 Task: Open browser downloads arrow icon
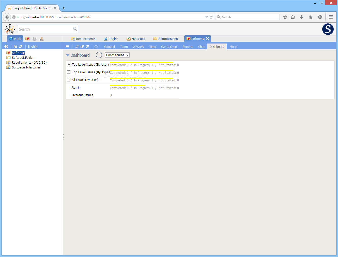point(302,17)
